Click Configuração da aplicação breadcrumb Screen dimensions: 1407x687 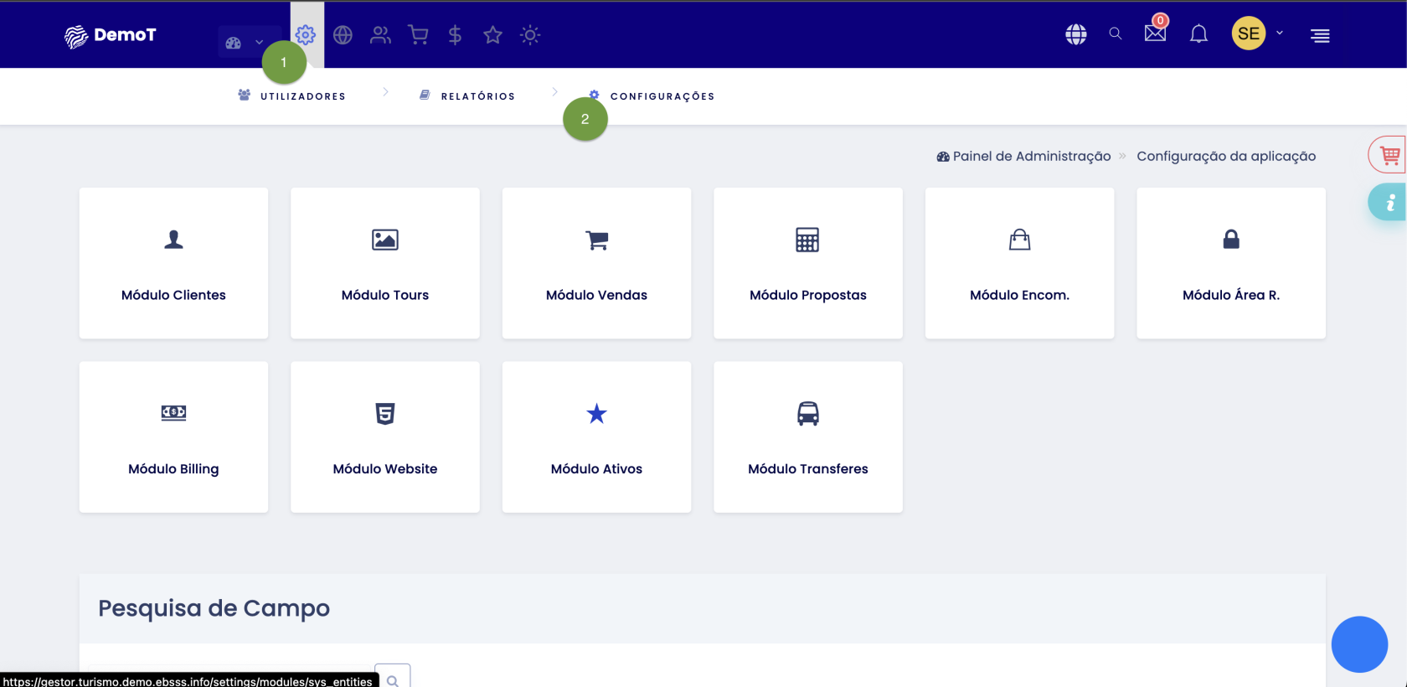[1226, 156]
